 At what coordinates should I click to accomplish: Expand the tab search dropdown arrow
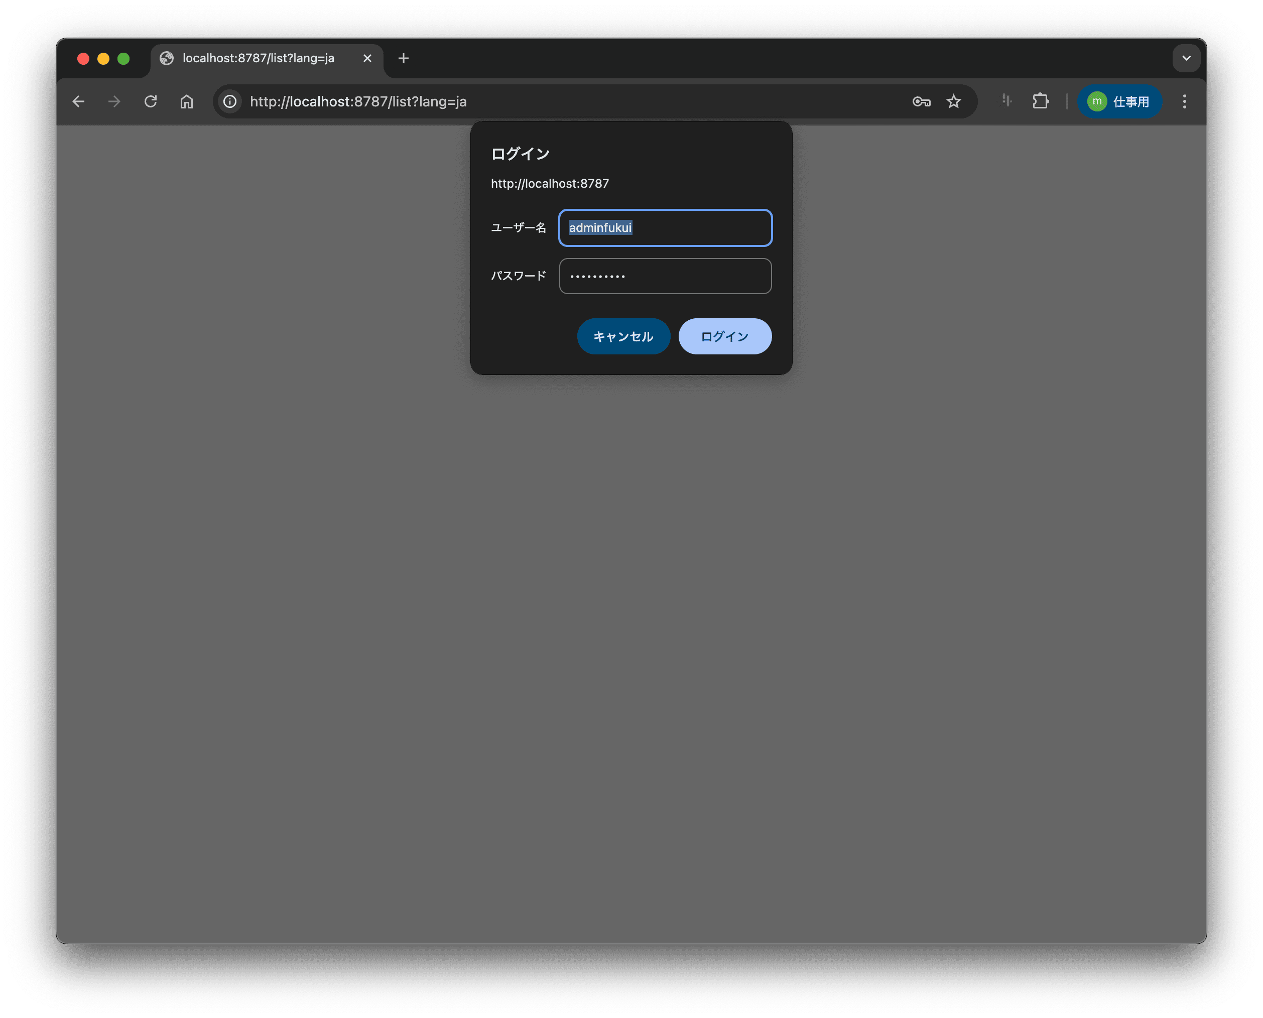(1186, 58)
